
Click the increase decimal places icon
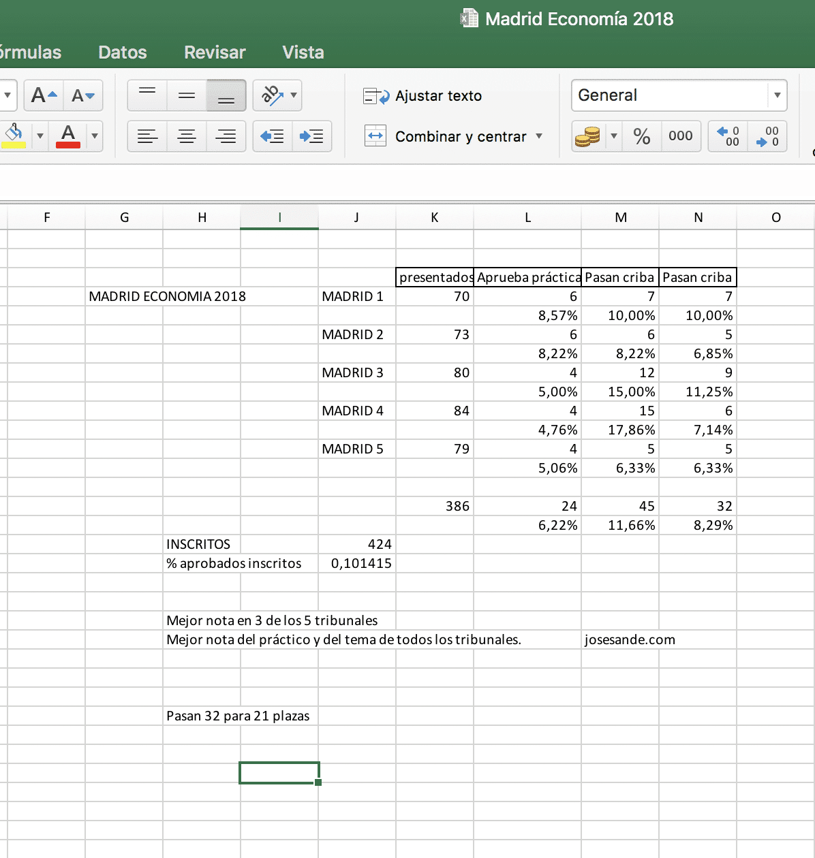pyautogui.click(x=728, y=136)
